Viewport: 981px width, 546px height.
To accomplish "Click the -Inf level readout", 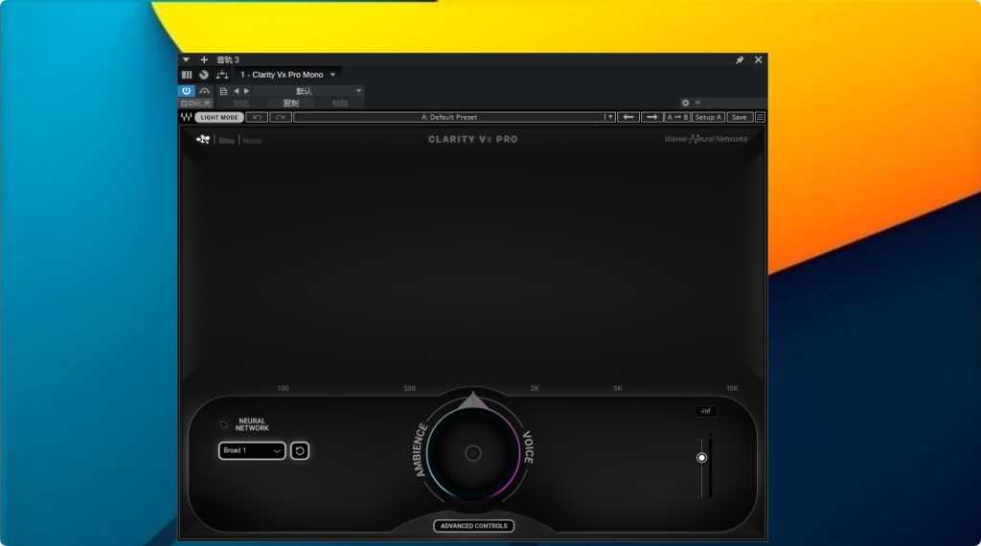I will [706, 411].
